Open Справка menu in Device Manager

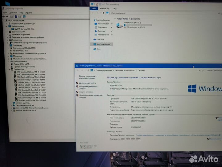point(28,13)
